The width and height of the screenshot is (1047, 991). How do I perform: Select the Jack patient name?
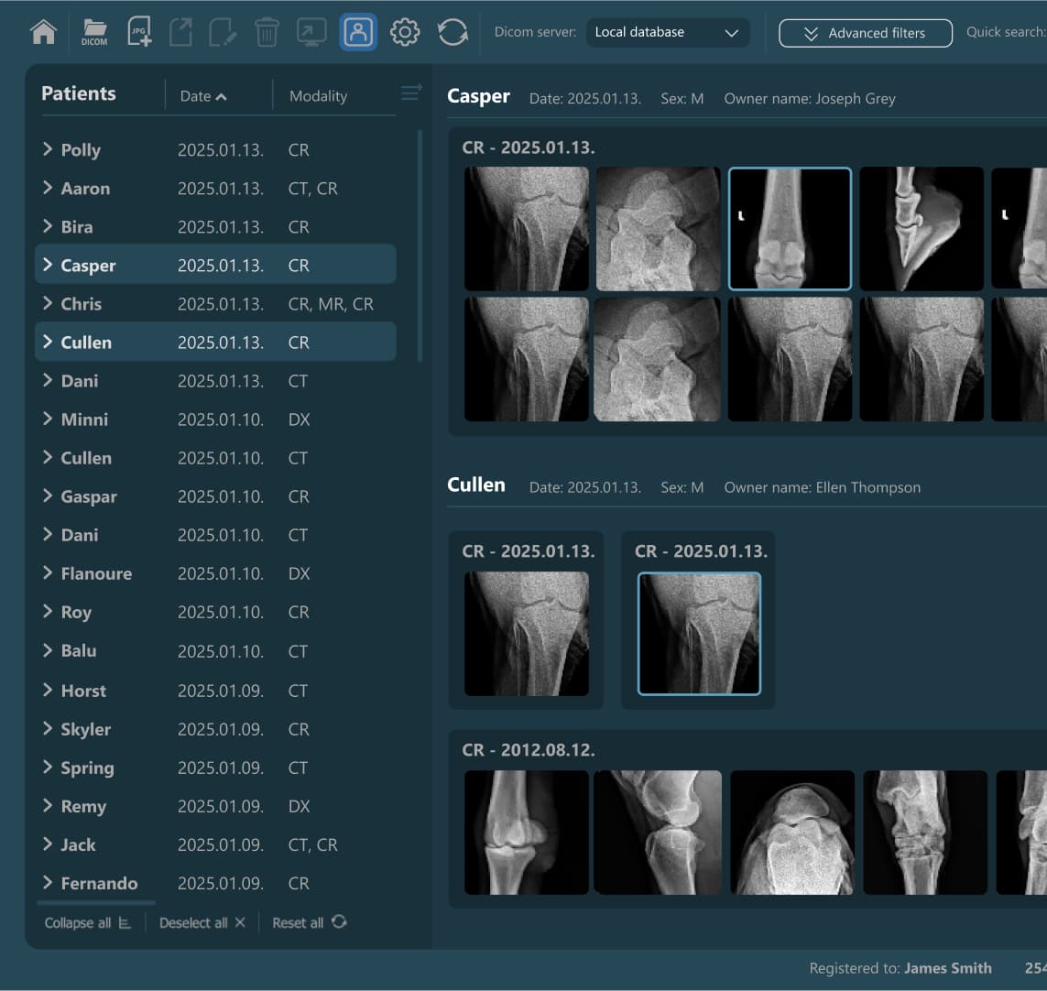coord(78,844)
